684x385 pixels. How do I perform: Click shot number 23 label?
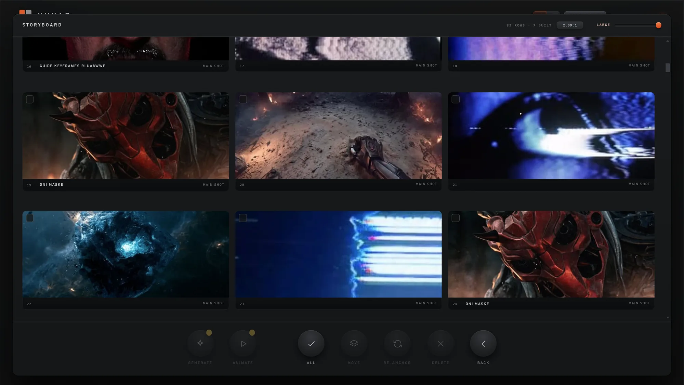tap(242, 304)
